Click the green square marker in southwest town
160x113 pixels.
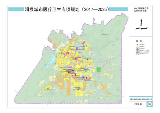point(48,88)
